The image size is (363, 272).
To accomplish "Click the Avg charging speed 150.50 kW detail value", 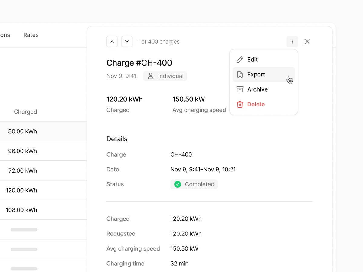I will (184, 249).
